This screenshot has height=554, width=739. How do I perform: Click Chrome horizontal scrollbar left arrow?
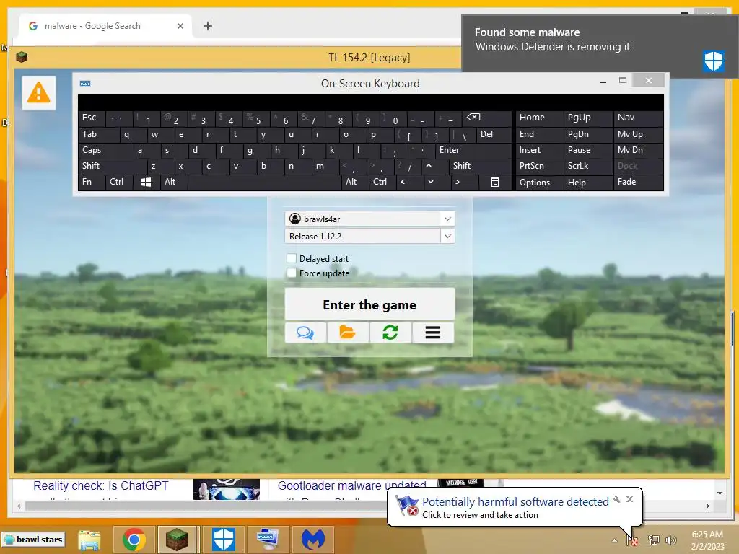point(19,506)
